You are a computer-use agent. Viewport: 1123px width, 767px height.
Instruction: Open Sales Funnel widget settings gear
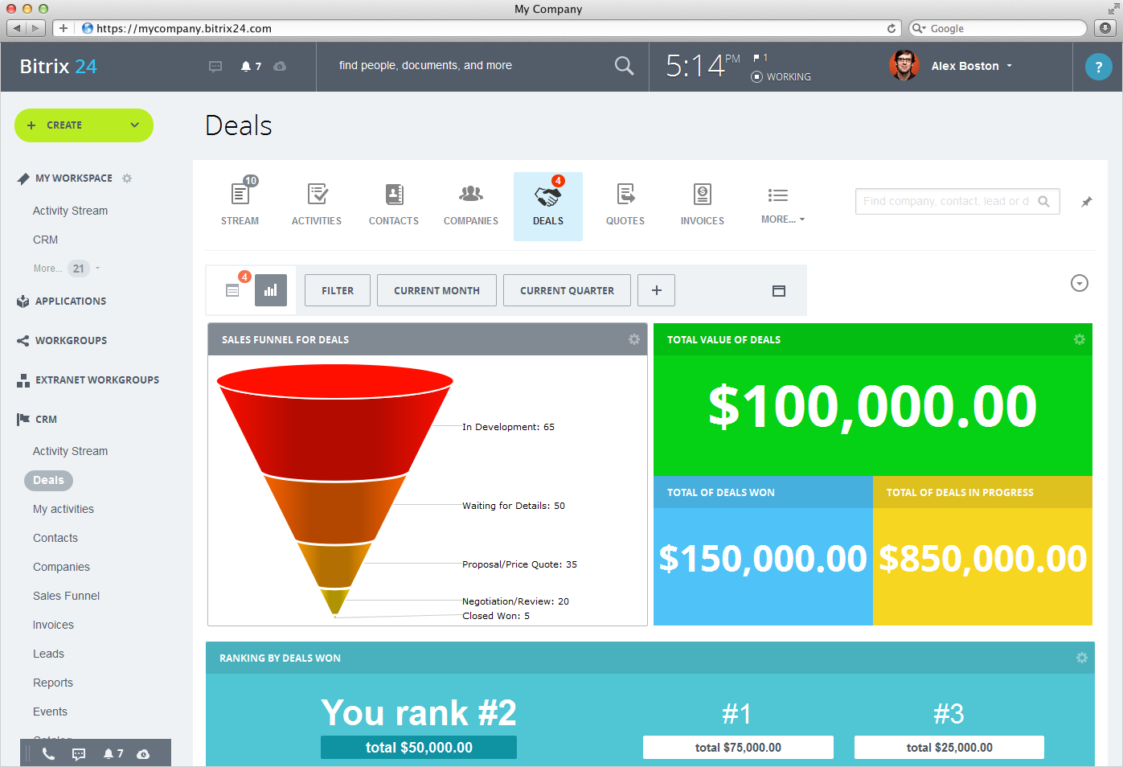[x=634, y=339]
